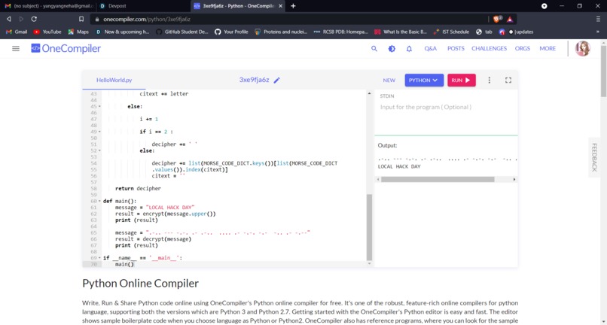Go forward with browser forward arrow
Screen dimensions: 607x325
pos(21,19)
